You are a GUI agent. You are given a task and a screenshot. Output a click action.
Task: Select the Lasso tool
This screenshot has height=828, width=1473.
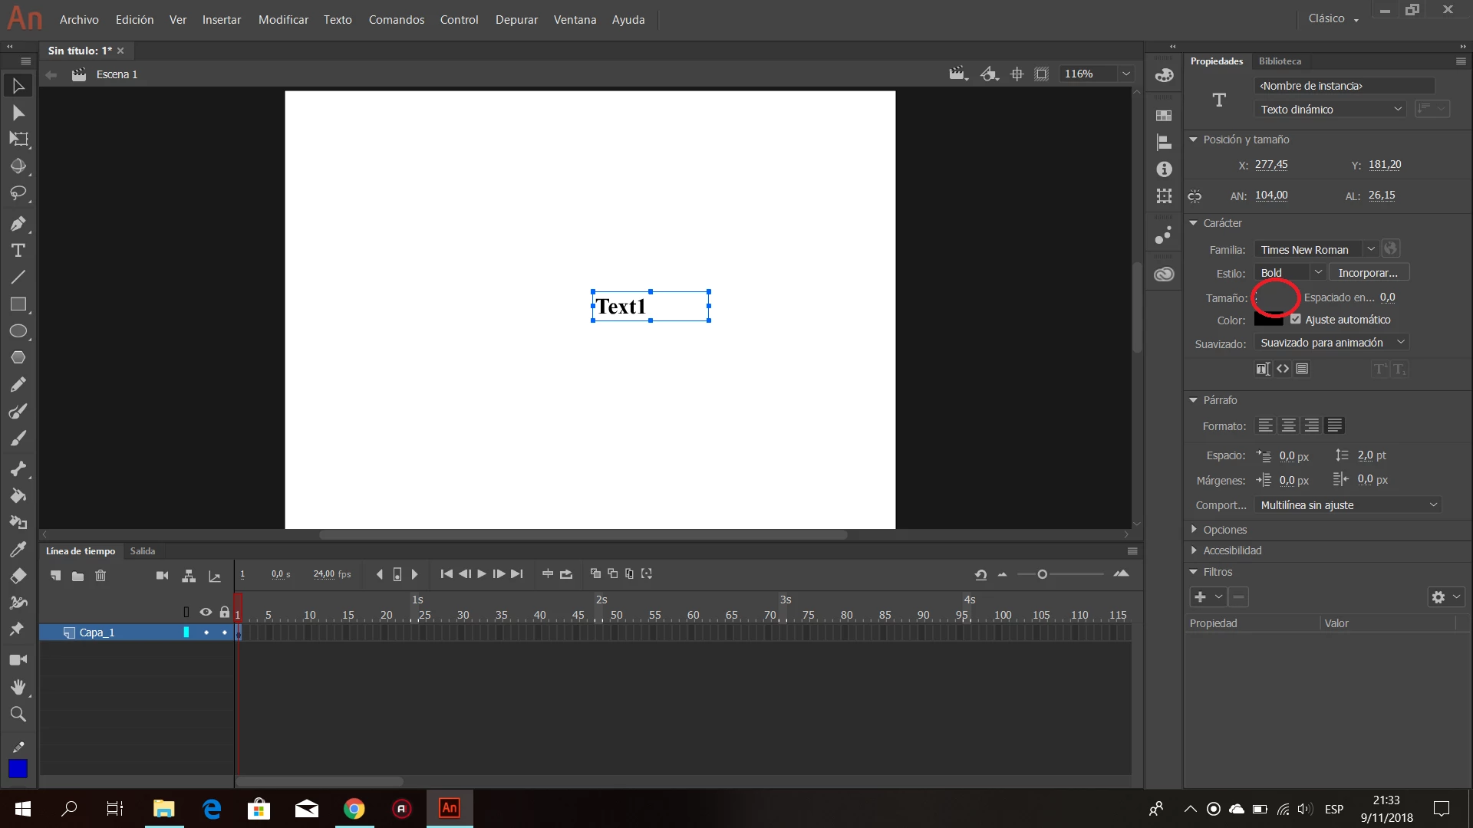(18, 193)
